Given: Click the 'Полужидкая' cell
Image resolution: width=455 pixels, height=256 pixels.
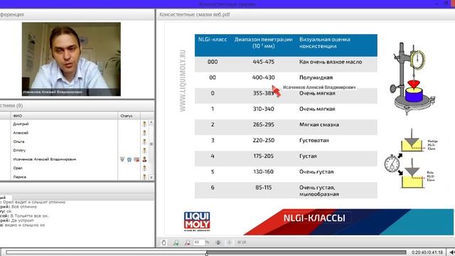Looking at the screenshot, I should [316, 78].
